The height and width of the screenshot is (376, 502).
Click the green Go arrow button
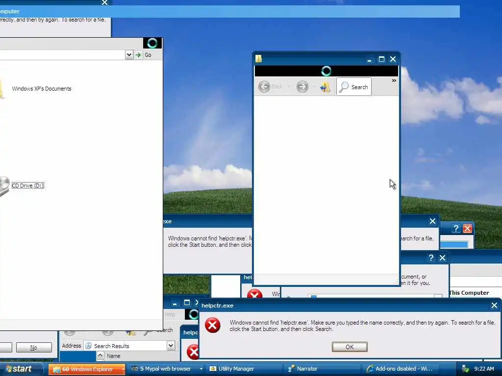point(138,55)
